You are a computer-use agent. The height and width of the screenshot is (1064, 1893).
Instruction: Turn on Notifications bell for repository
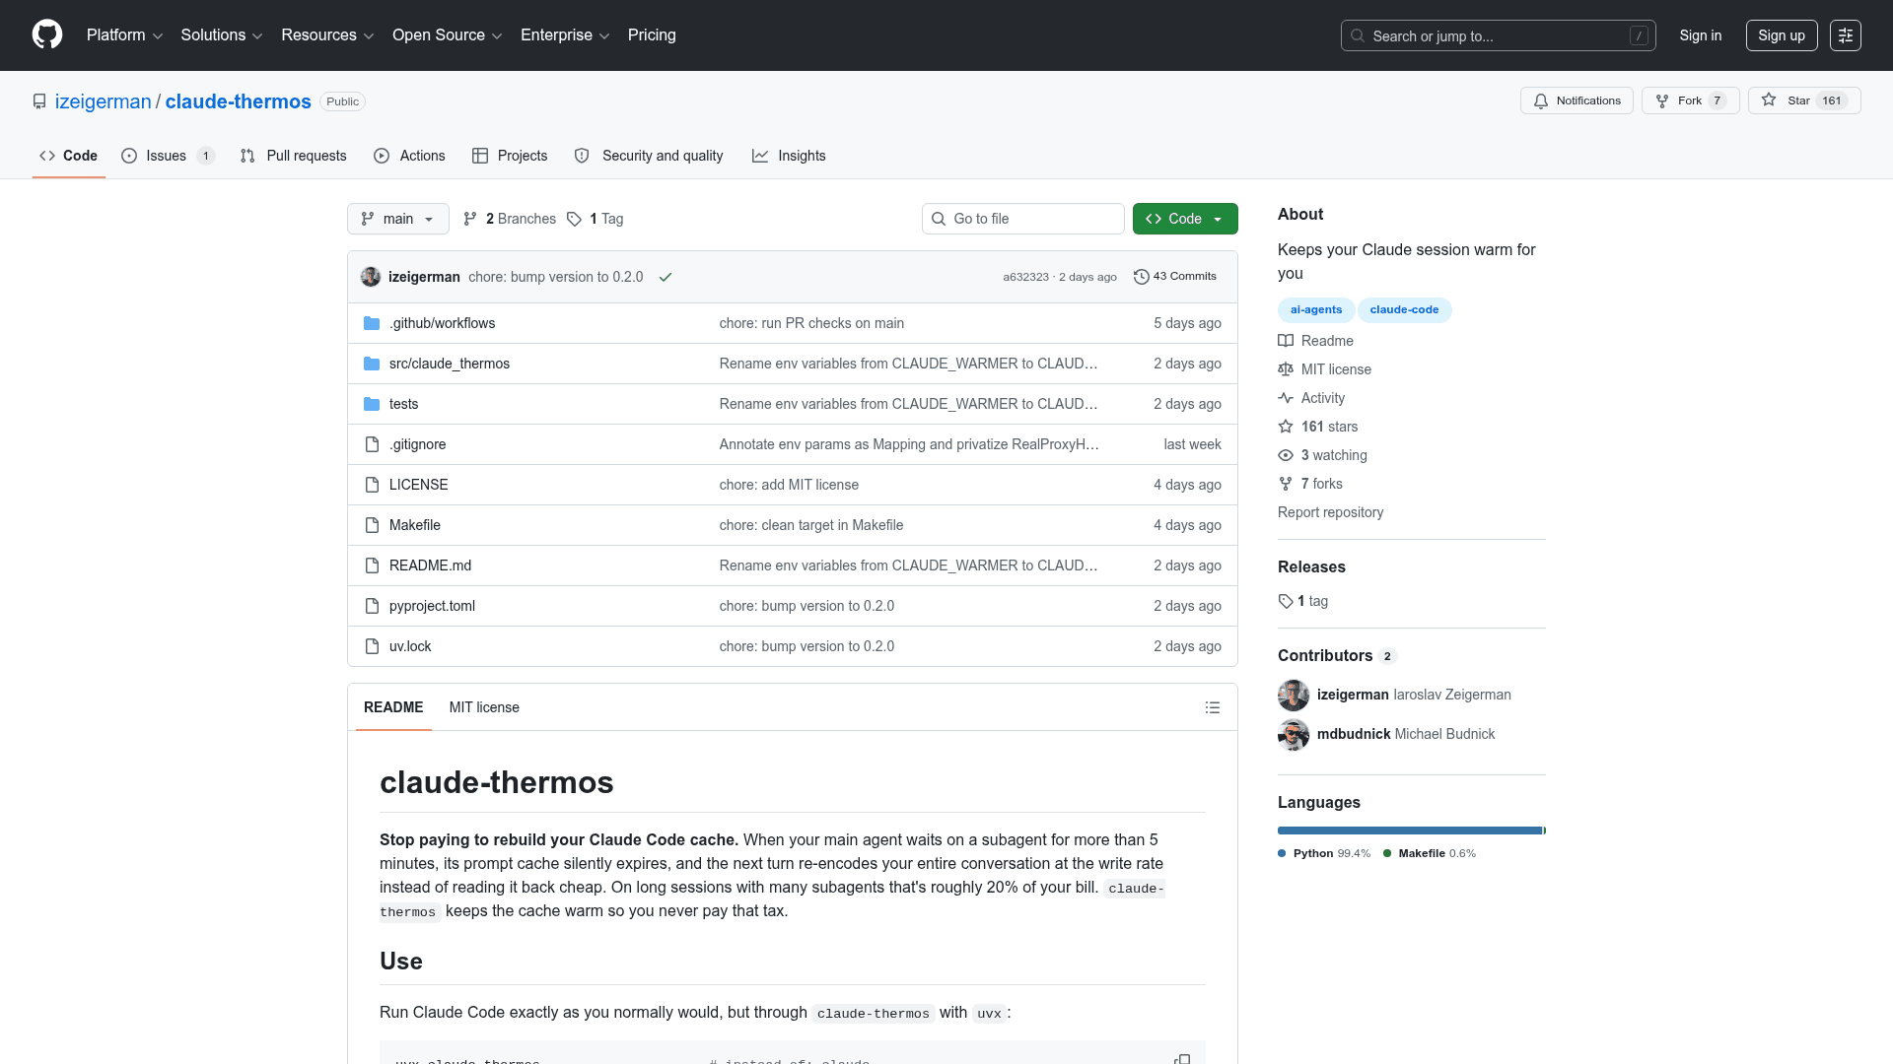(x=1577, y=100)
